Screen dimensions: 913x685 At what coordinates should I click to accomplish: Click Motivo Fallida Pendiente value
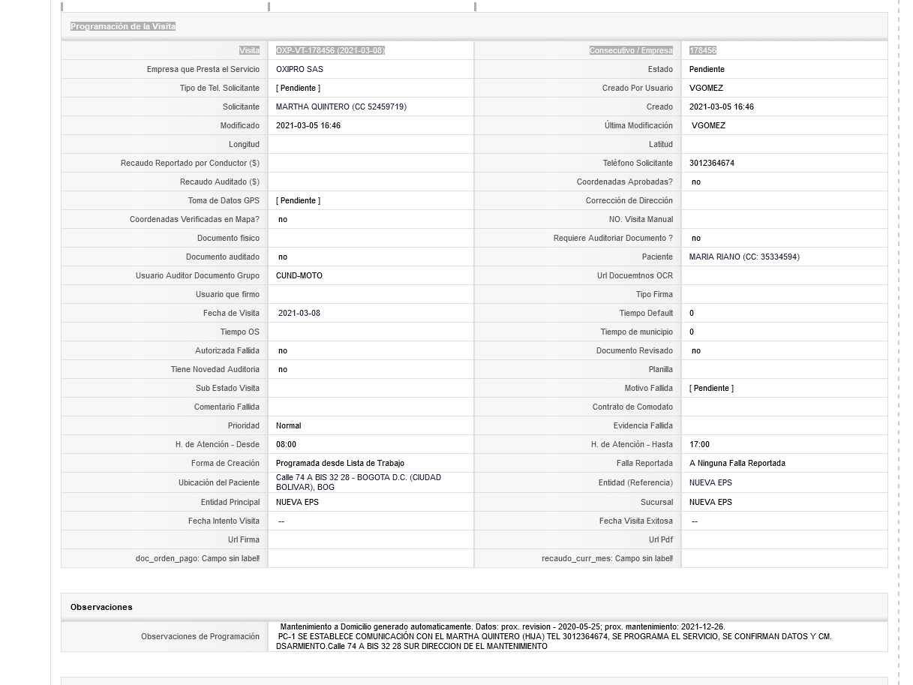711,388
